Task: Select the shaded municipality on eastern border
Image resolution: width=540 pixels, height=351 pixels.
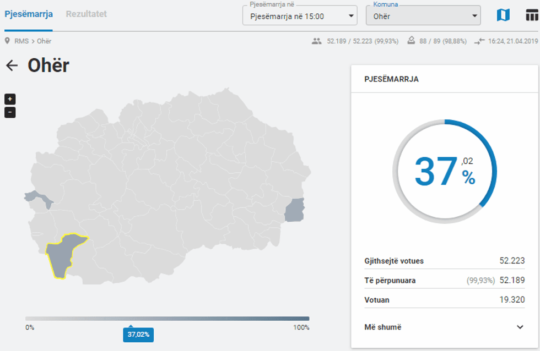Action: click(294, 210)
